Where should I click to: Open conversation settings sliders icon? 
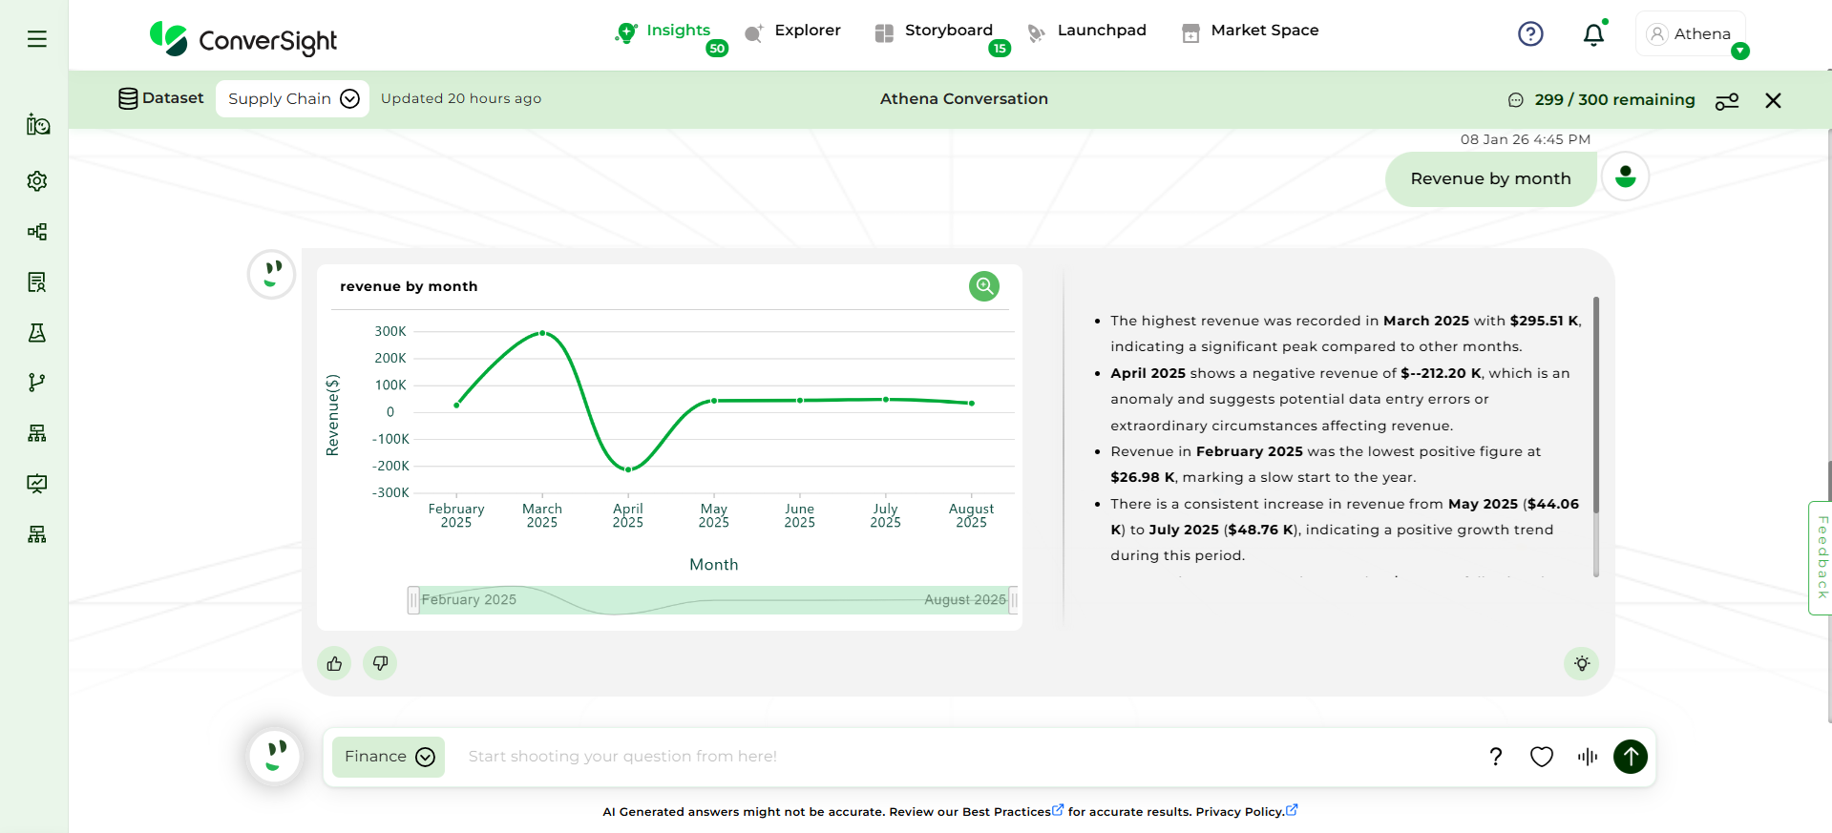pyautogui.click(x=1726, y=101)
